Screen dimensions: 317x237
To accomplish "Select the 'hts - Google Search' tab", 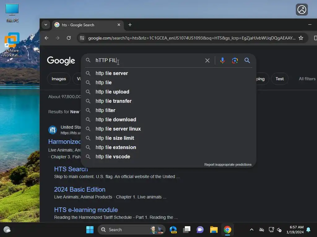I will [x=88, y=25].
